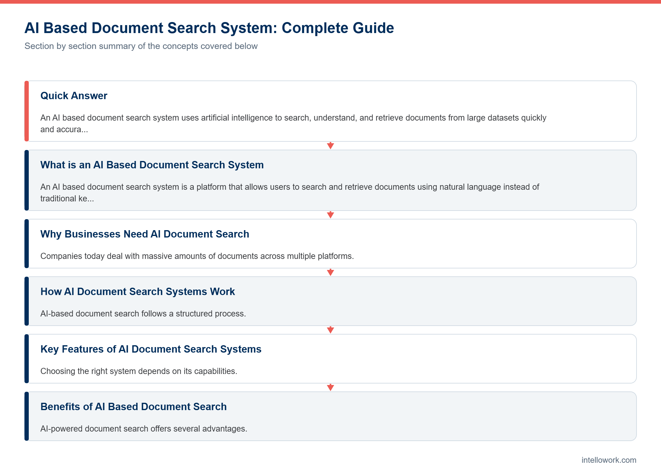Select heading "What is an AI Based Document Search System"
The width and height of the screenshot is (661, 475).
152,165
